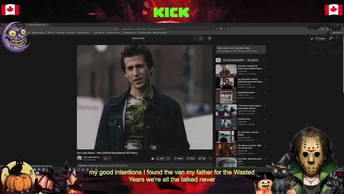Click the YouTube search magnifier button

(201, 38)
